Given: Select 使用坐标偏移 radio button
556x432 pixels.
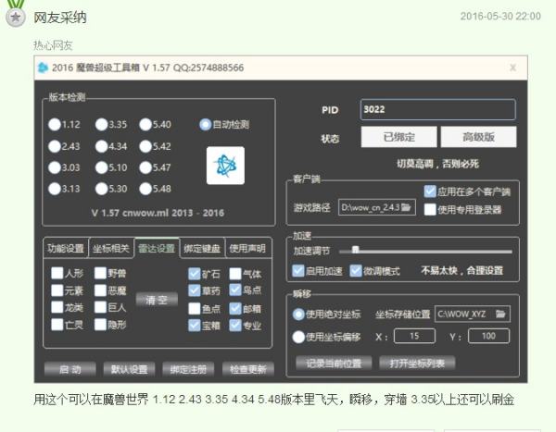Looking at the screenshot, I should (x=298, y=337).
